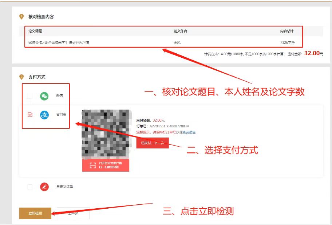Enable the 自定义订单 checkbox
This screenshot has height=225, width=332.
tap(30, 187)
